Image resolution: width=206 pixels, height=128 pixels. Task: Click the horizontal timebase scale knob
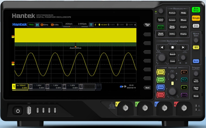162,58
